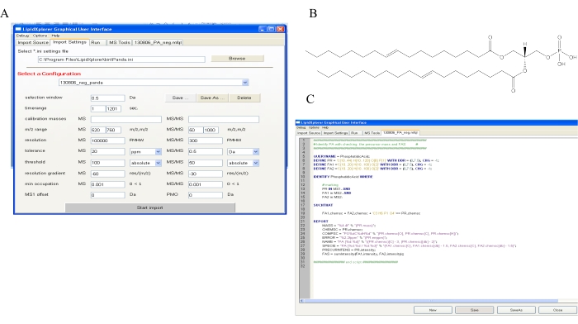This screenshot has height=324, width=578.
Task: Click MS resolution field 100000
Action: (x=107, y=141)
